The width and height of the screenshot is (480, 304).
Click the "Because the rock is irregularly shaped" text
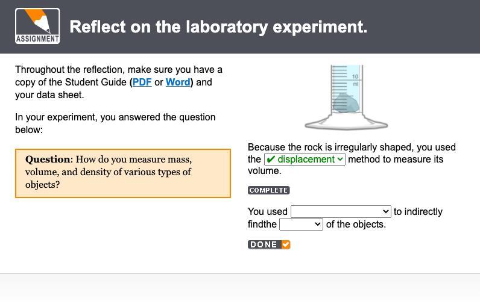click(x=352, y=147)
